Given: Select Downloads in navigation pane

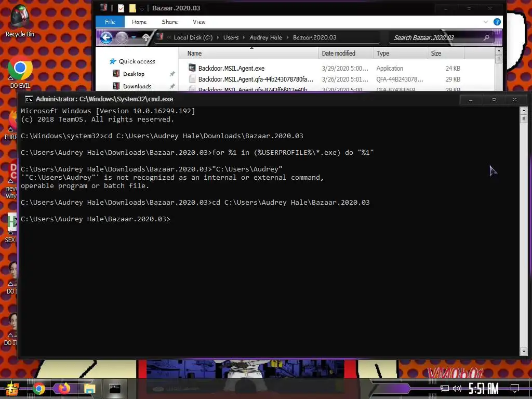Looking at the screenshot, I should click(x=137, y=86).
